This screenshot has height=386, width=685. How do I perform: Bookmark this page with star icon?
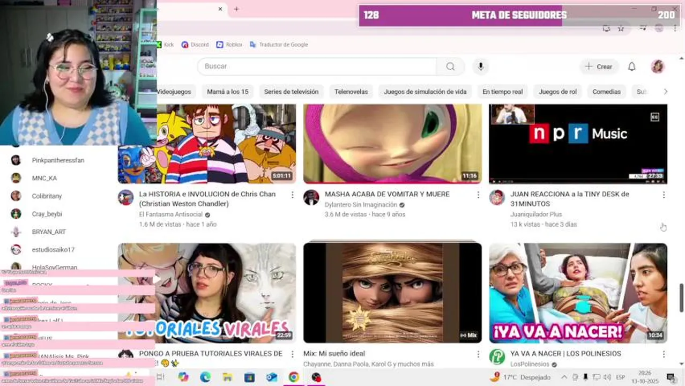(x=621, y=28)
